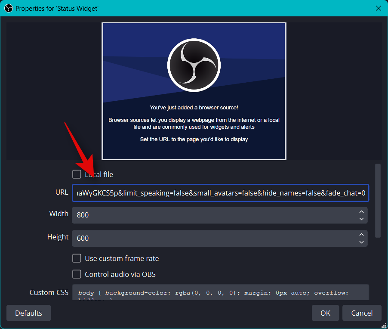Enable Control audio via OBS checkbox
The width and height of the screenshot is (388, 329).
[x=77, y=274]
